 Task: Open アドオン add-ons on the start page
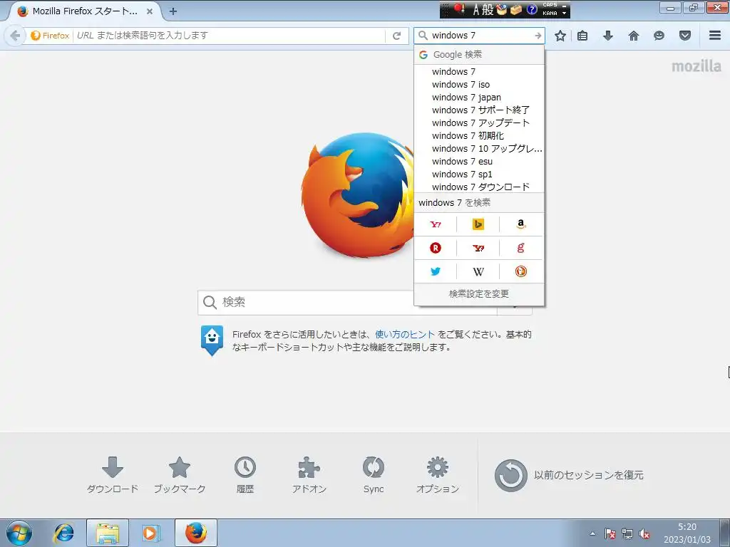tap(309, 475)
